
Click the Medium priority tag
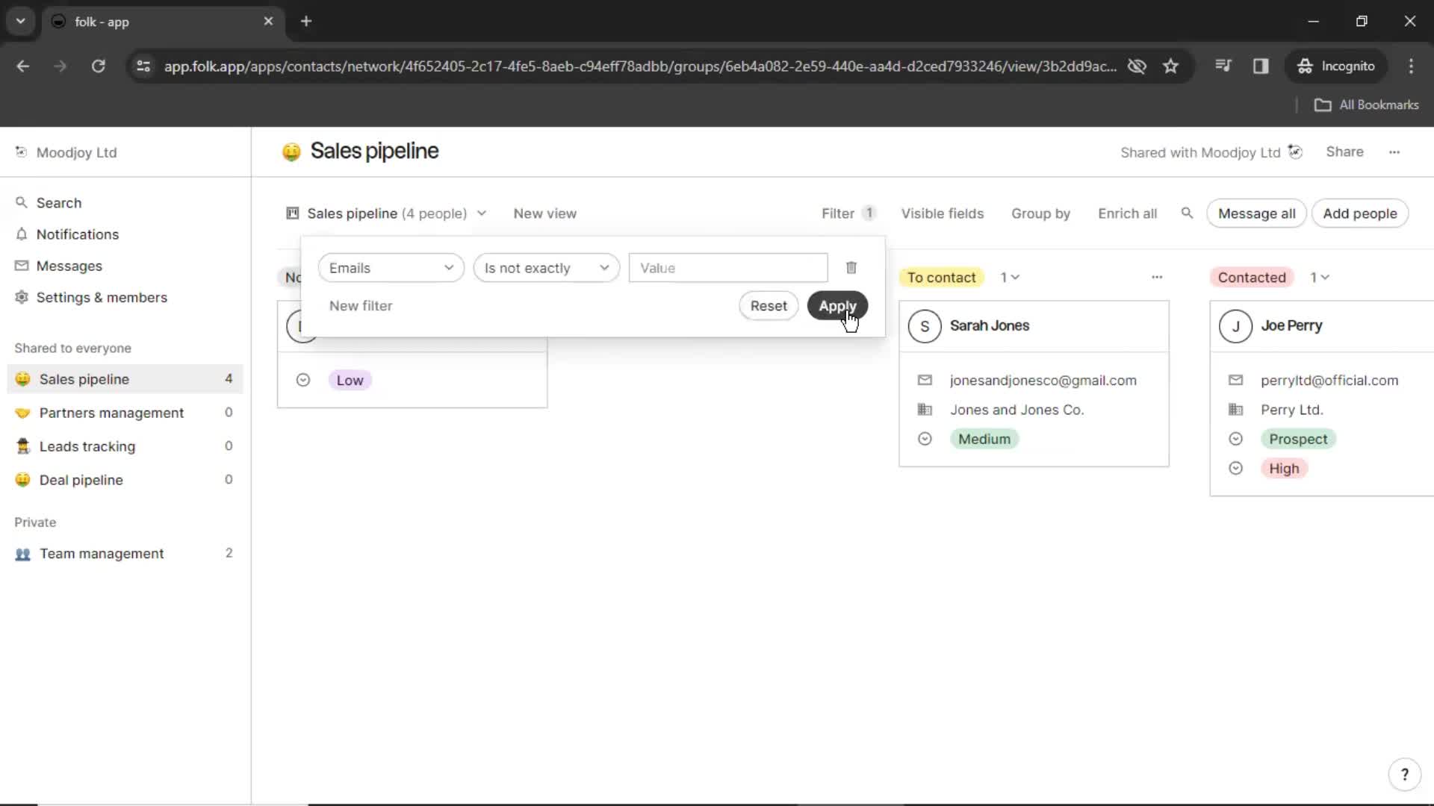[x=984, y=440]
